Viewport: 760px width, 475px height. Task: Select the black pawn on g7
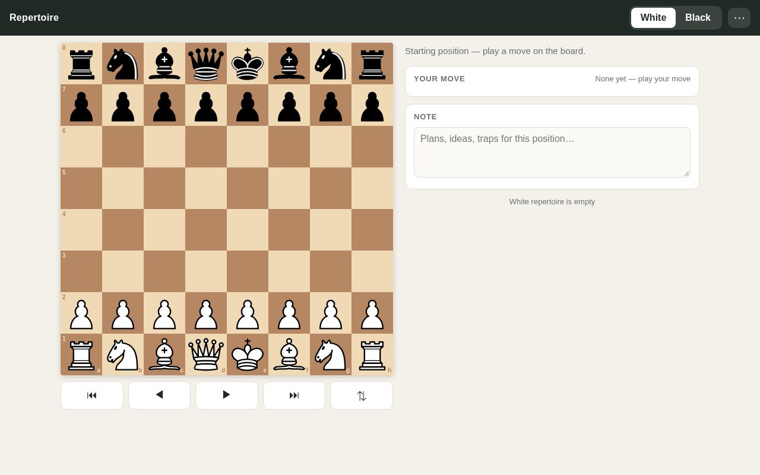tap(331, 105)
